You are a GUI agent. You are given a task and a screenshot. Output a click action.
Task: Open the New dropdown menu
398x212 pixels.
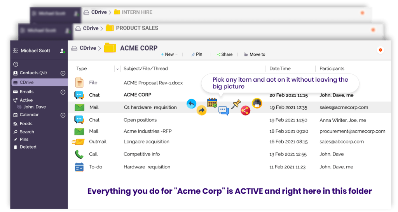(169, 54)
